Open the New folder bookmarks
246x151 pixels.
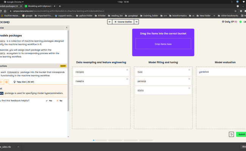(204, 15)
